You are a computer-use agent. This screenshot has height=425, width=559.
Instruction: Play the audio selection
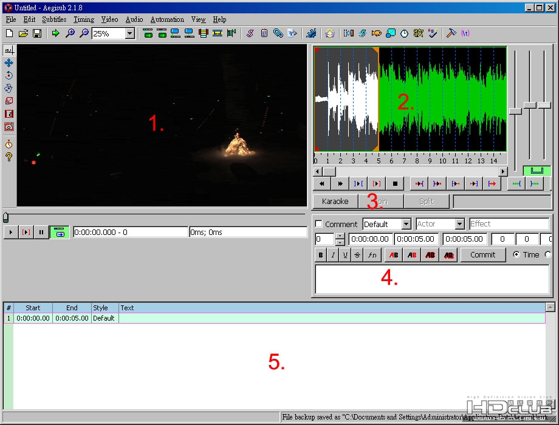tap(358, 183)
